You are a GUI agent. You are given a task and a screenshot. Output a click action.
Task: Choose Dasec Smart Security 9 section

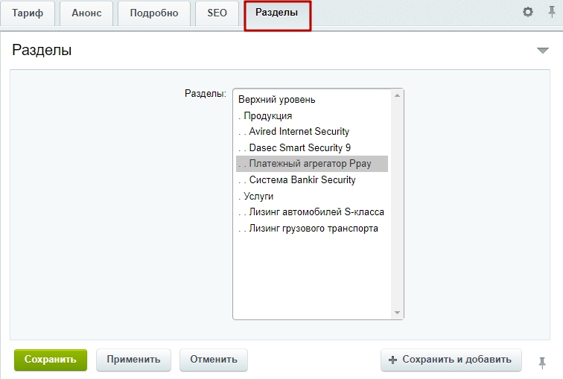click(312, 148)
